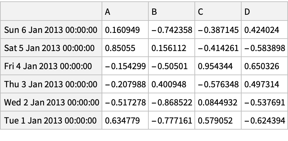The width and height of the screenshot is (288, 141).
Task: Select cell with value 0.954344
Action: (x=219, y=66)
